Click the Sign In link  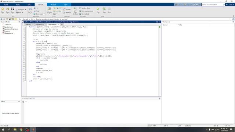click(x=232, y=5)
